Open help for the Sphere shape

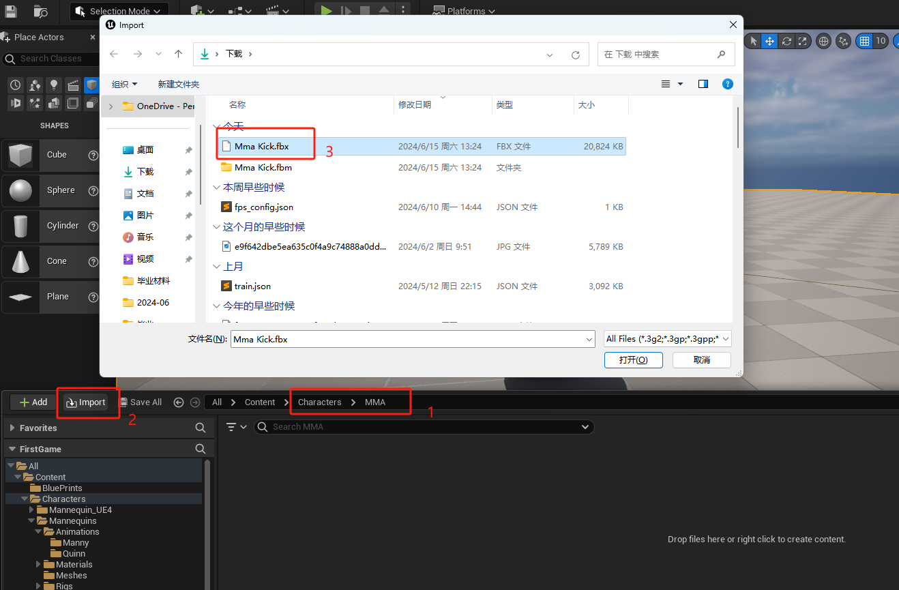coord(93,190)
